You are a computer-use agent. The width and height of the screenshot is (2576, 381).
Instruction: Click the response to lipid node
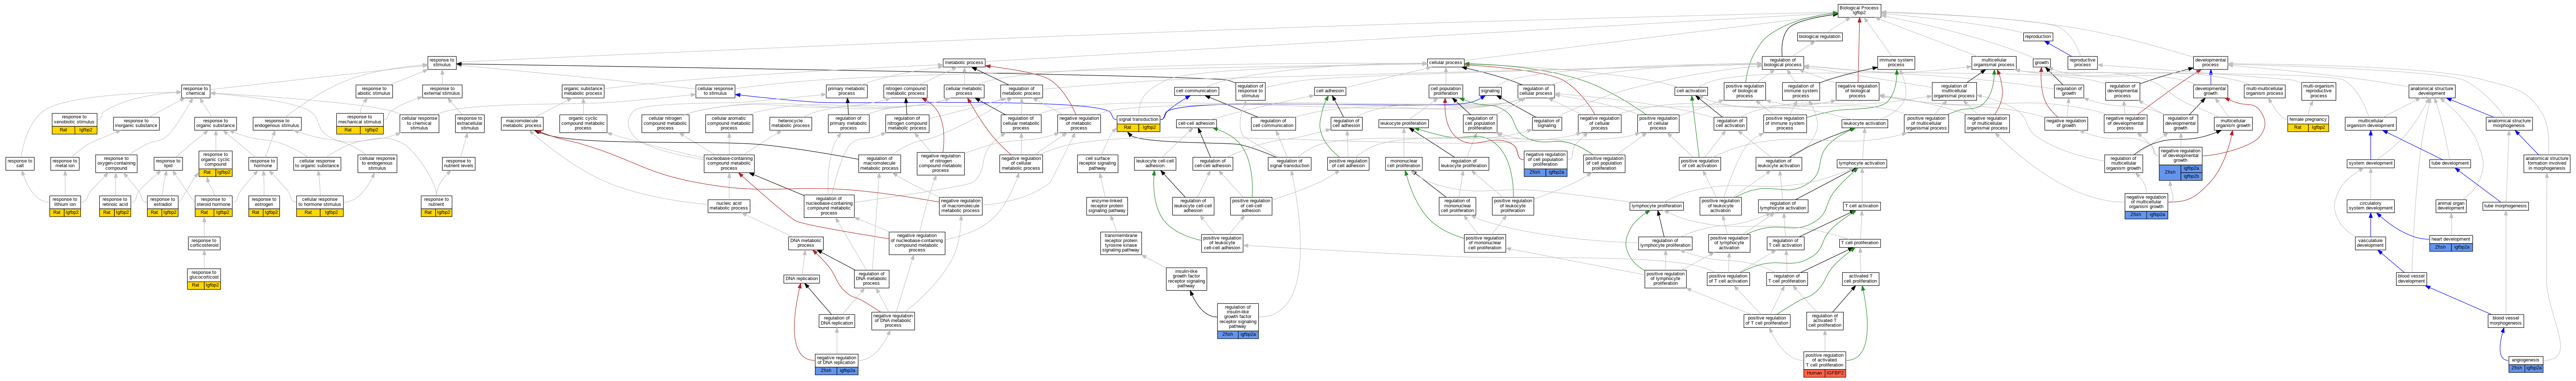[168, 163]
